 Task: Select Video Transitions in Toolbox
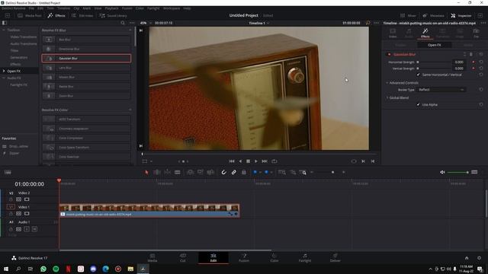pyautogui.click(x=24, y=37)
